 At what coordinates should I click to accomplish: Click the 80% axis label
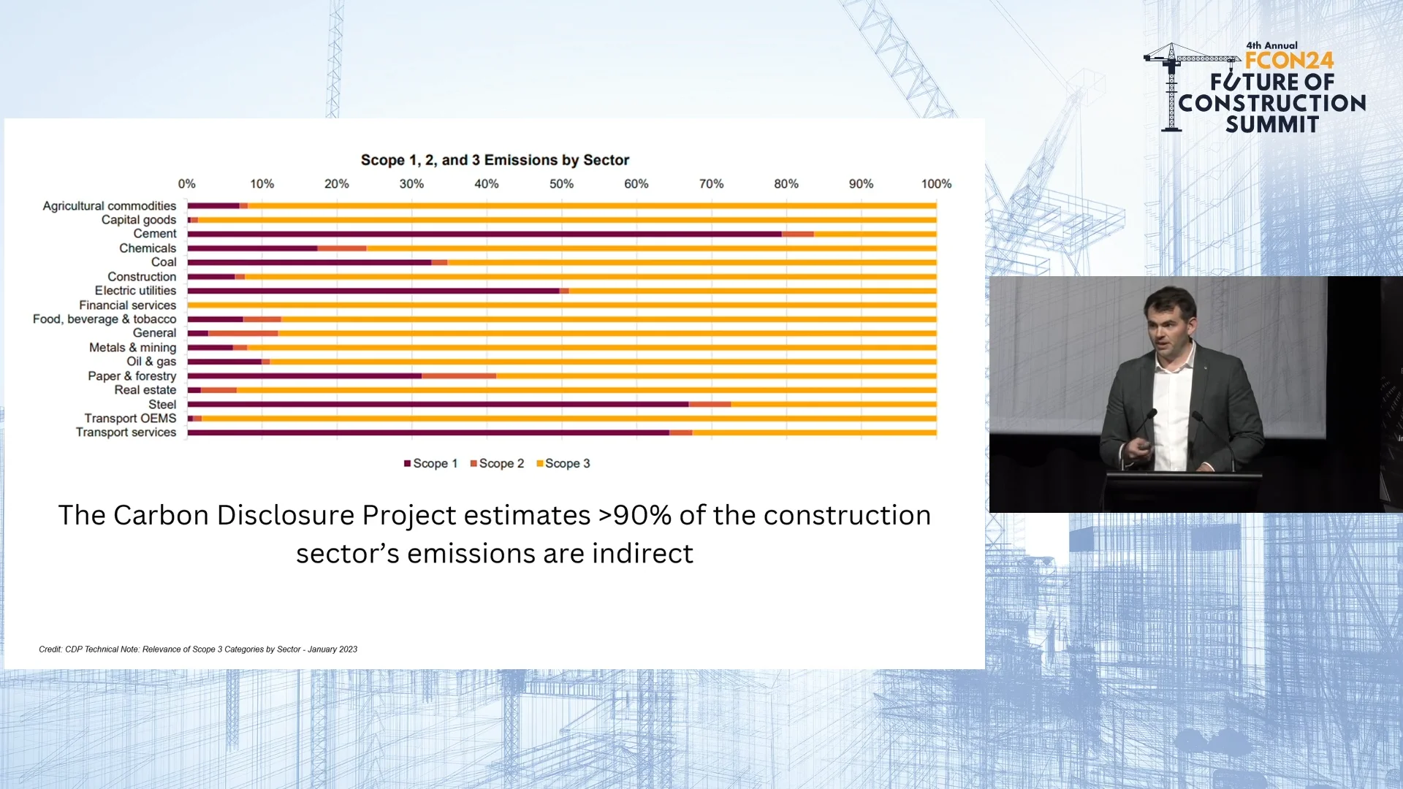point(786,184)
